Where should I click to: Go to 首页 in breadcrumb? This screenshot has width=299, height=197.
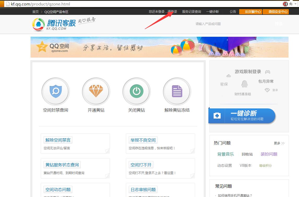[x=36, y=12]
